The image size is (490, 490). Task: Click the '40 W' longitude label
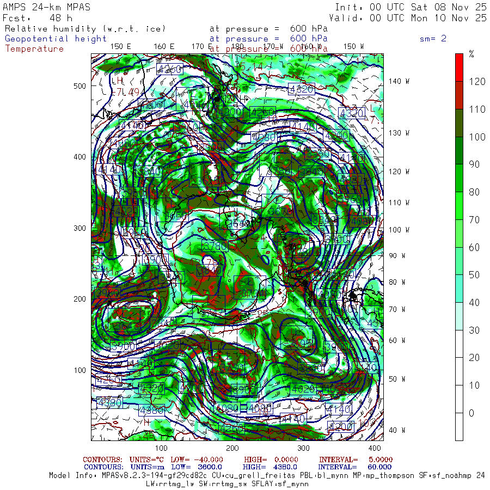pyautogui.click(x=397, y=430)
